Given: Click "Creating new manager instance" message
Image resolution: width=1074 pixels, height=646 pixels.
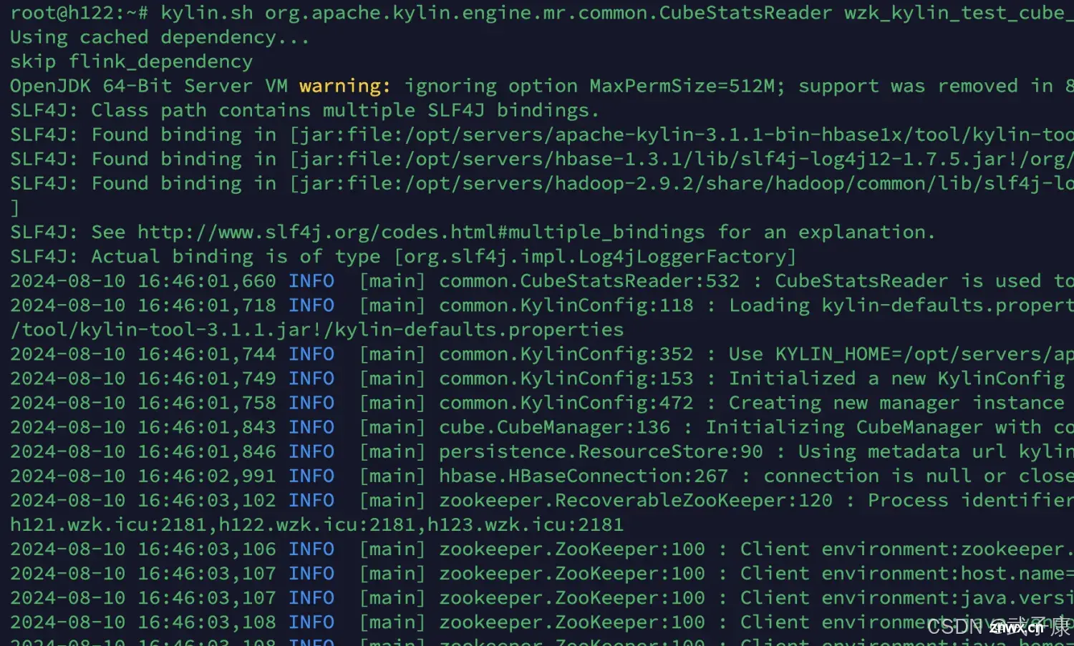Looking at the screenshot, I should (x=896, y=403).
